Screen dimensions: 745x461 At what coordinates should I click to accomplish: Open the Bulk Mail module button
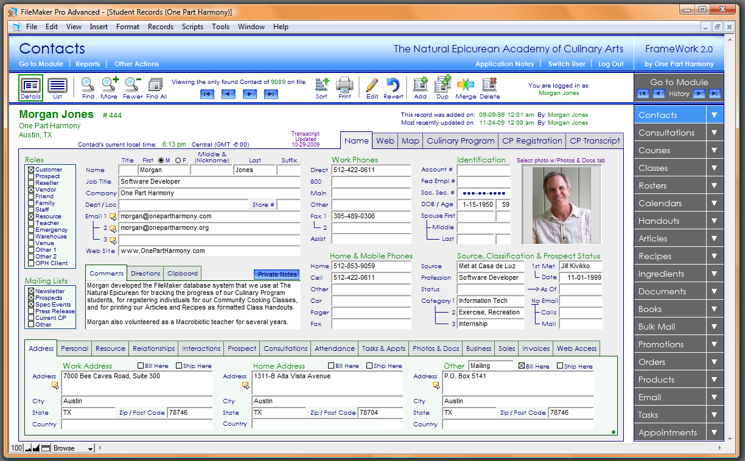coord(670,327)
